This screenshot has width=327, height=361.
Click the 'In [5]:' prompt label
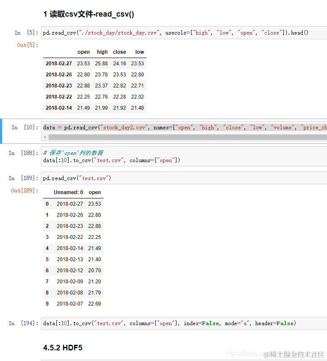[26, 33]
